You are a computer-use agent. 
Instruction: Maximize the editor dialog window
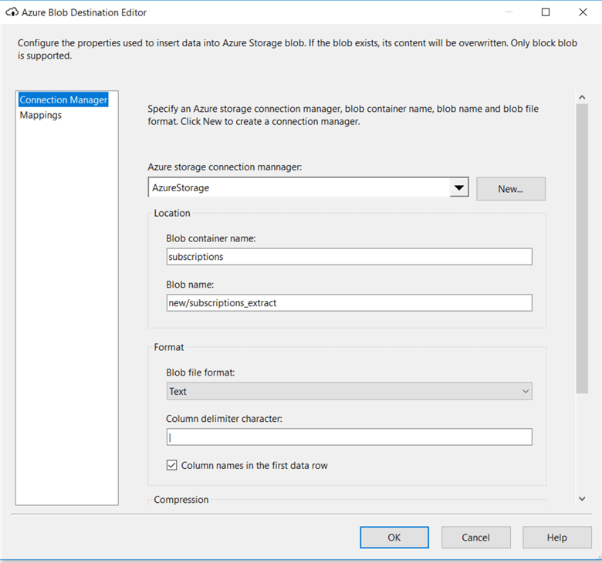pyautogui.click(x=546, y=12)
